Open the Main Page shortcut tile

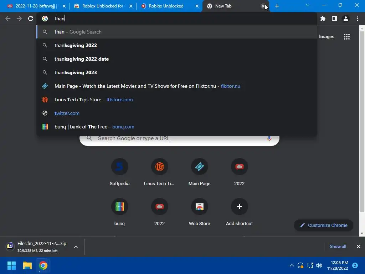coord(199,172)
